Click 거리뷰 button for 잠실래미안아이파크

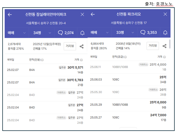tap(70, 46)
